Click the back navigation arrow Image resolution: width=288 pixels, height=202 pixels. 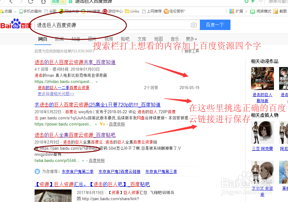click(x=10, y=2)
